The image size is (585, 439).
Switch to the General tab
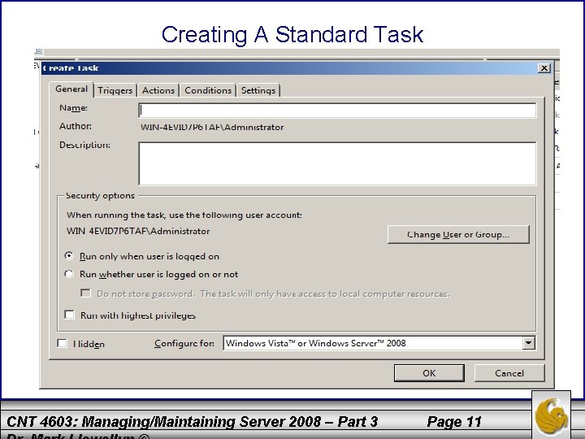pos(71,89)
